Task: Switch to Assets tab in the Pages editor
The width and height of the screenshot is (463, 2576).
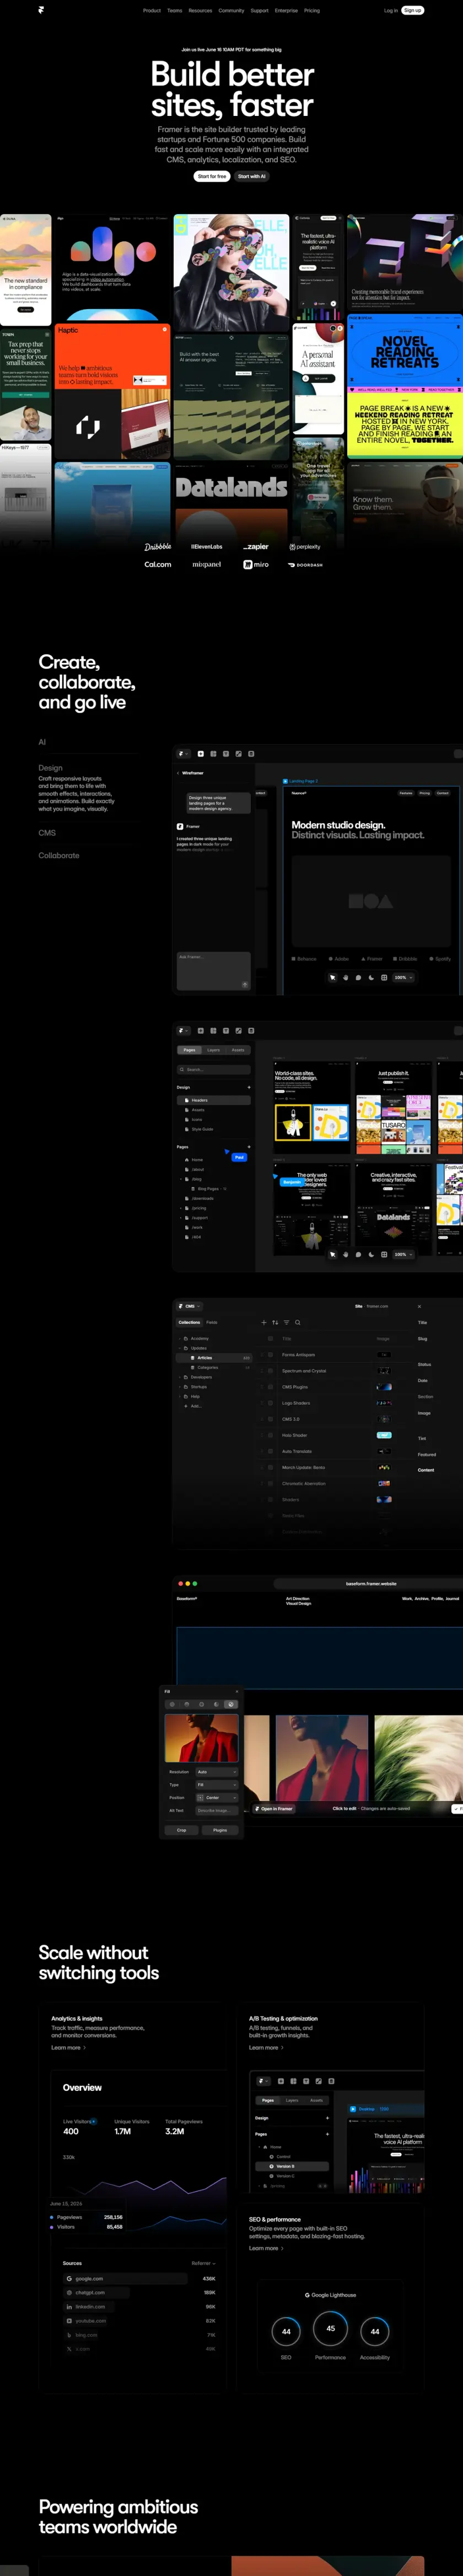Action: [238, 1050]
